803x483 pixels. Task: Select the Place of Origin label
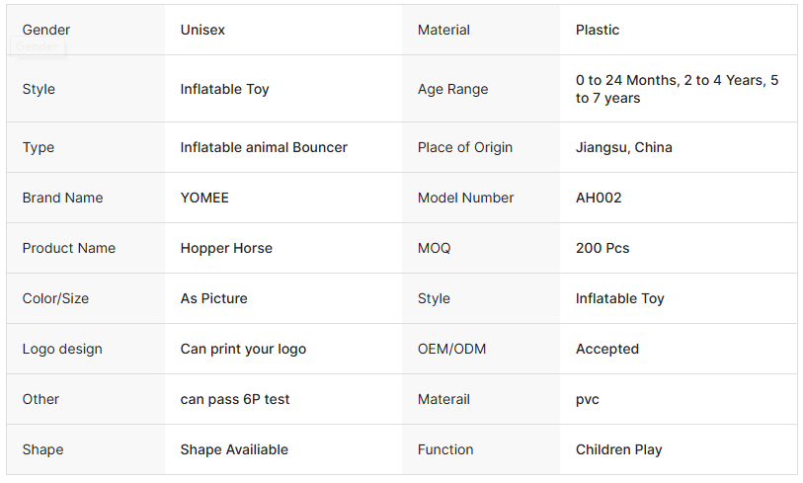(x=465, y=147)
